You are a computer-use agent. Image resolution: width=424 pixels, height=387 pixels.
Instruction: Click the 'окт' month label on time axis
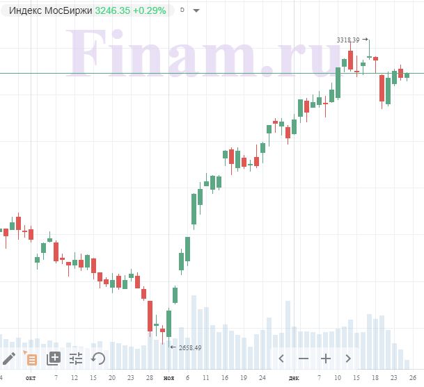point(31,378)
